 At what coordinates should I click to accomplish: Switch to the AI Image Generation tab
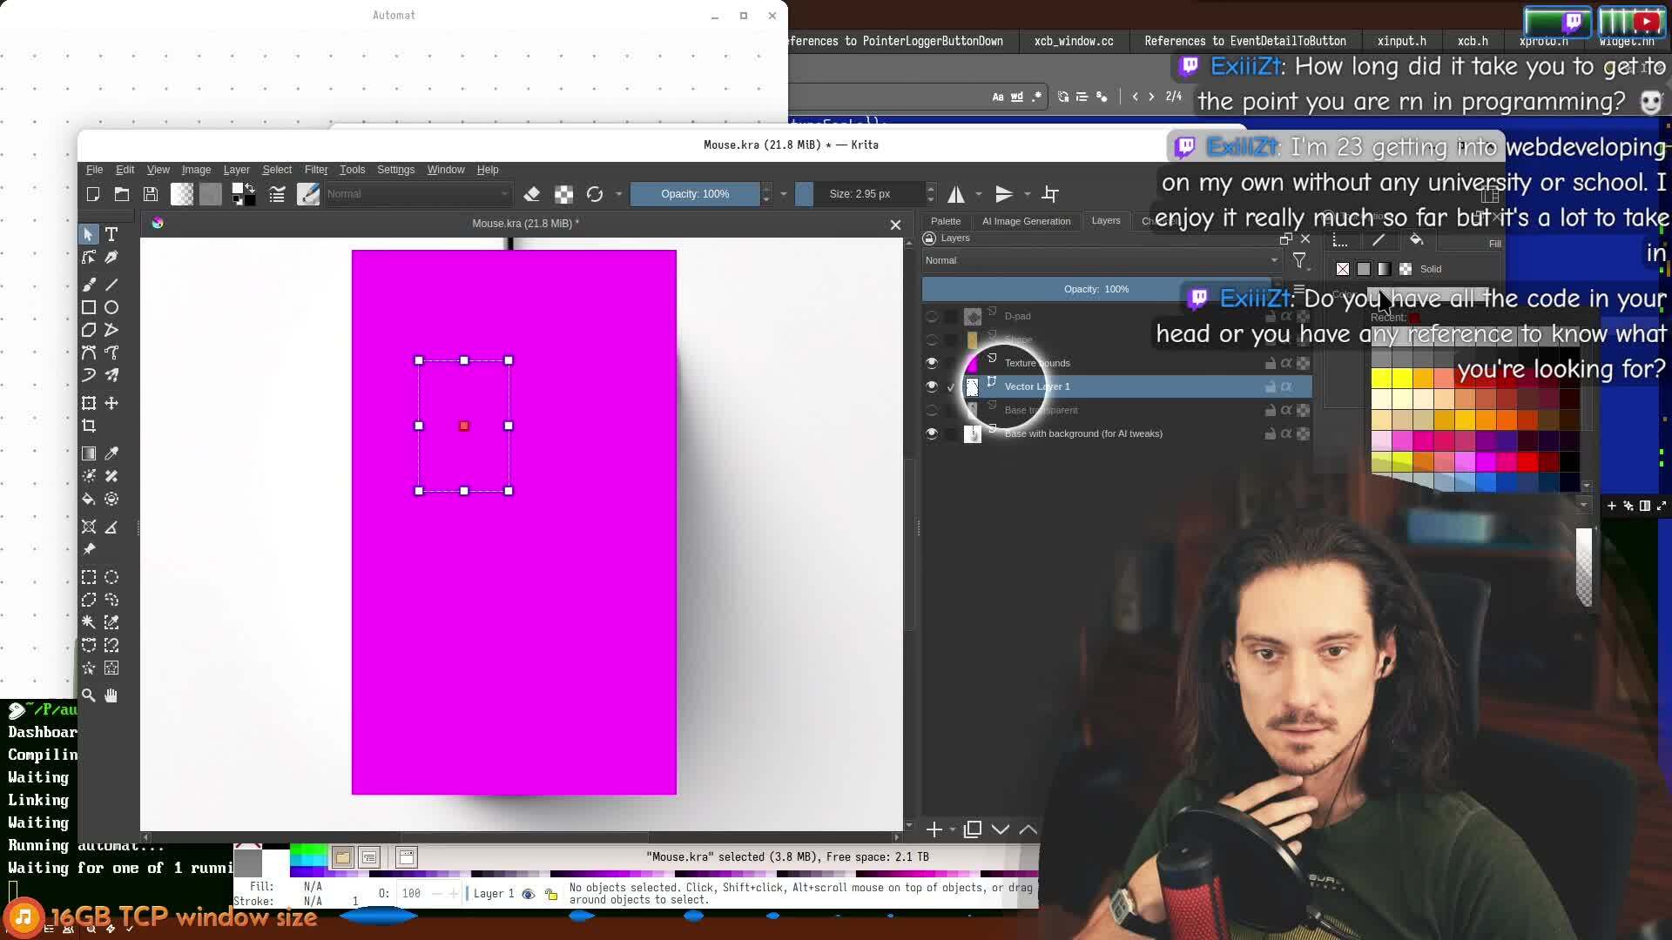(1026, 221)
